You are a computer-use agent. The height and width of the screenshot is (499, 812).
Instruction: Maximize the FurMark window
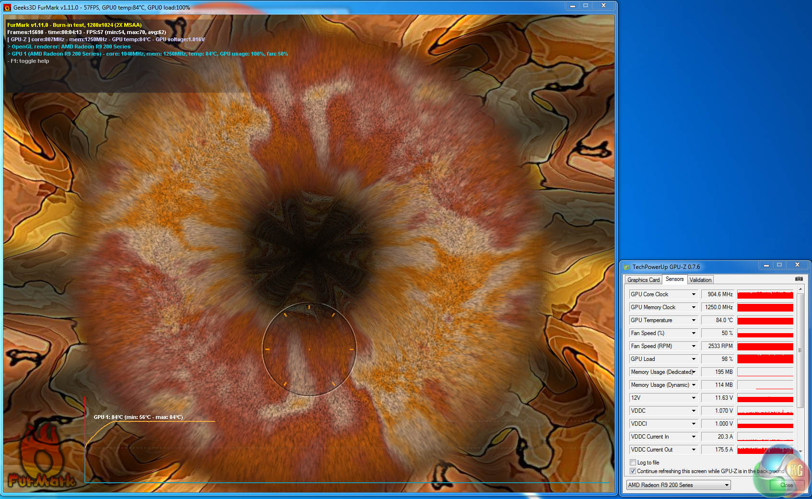pyautogui.click(x=586, y=6)
